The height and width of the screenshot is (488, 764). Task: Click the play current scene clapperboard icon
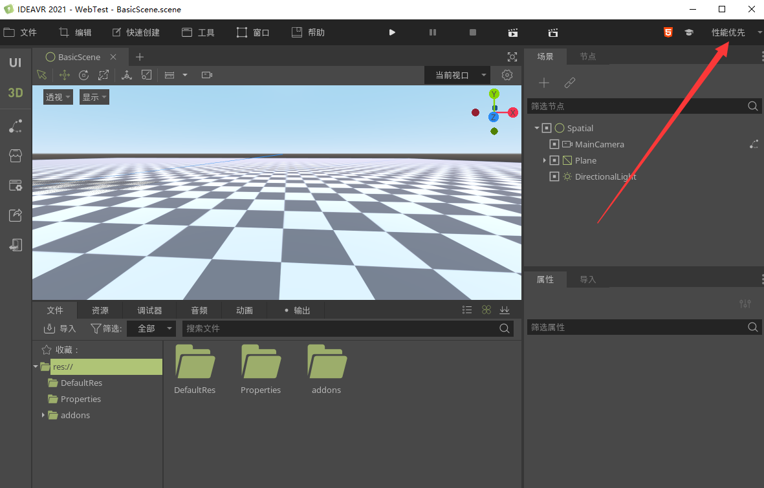[512, 32]
